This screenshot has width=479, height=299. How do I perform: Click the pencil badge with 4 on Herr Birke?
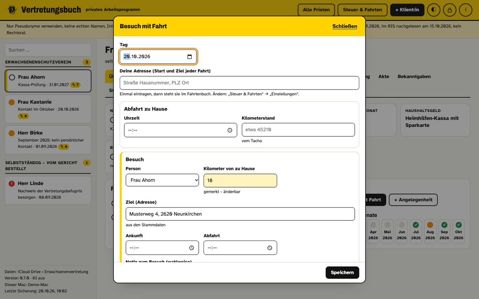(x=64, y=147)
